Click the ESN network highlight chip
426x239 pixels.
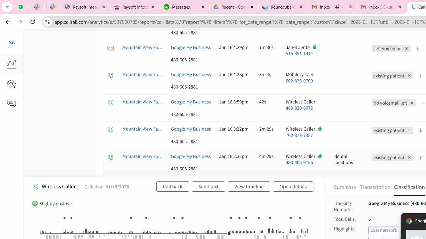coord(384,230)
